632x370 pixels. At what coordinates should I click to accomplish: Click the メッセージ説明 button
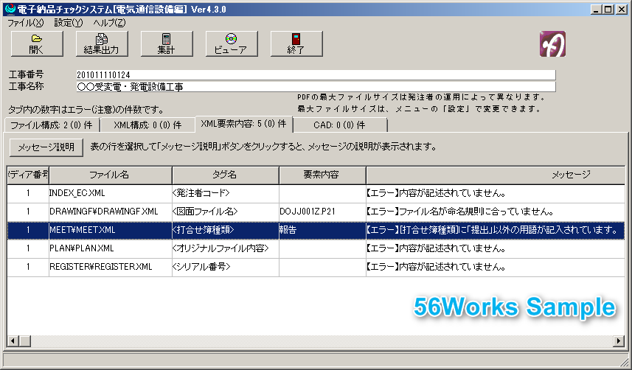(46, 147)
